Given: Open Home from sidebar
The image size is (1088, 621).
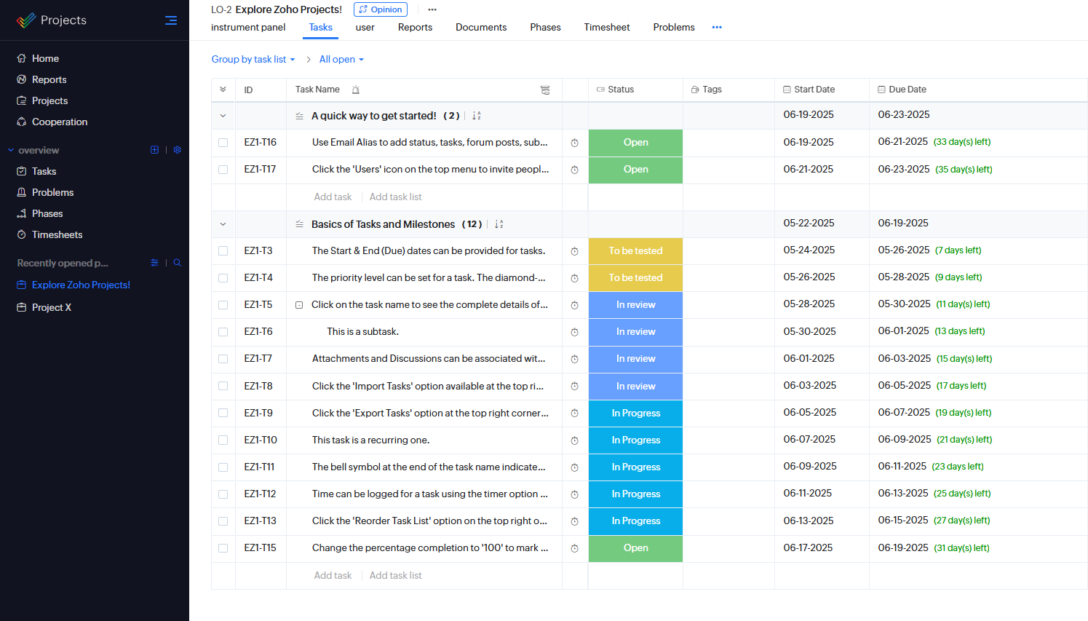Looking at the screenshot, I should pyautogui.click(x=45, y=58).
